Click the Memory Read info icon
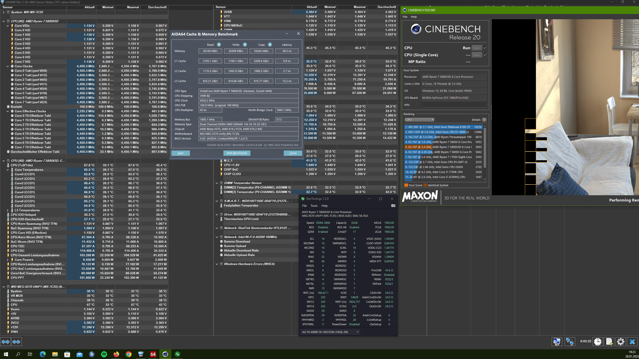The width and height of the screenshot is (639, 359). [219, 44]
